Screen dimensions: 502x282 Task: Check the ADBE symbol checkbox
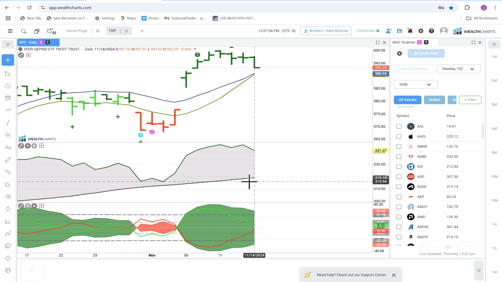click(399, 157)
